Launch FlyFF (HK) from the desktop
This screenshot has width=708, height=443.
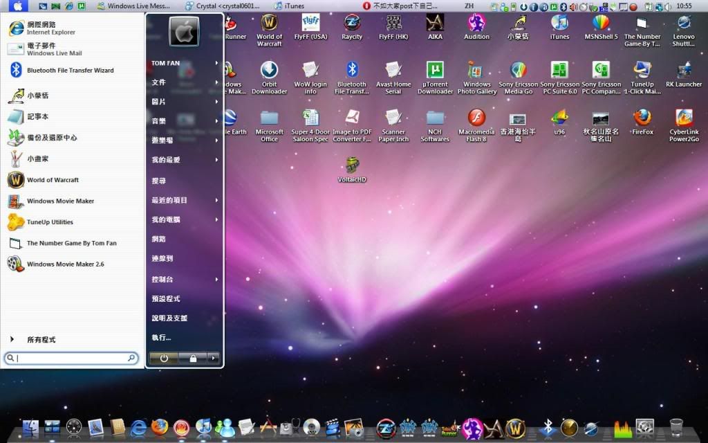(393, 26)
